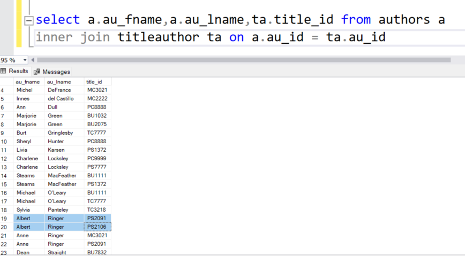Click 'authors' table name in the query
Image resolution: width=465 pixels, height=256 pixels.
click(x=404, y=20)
